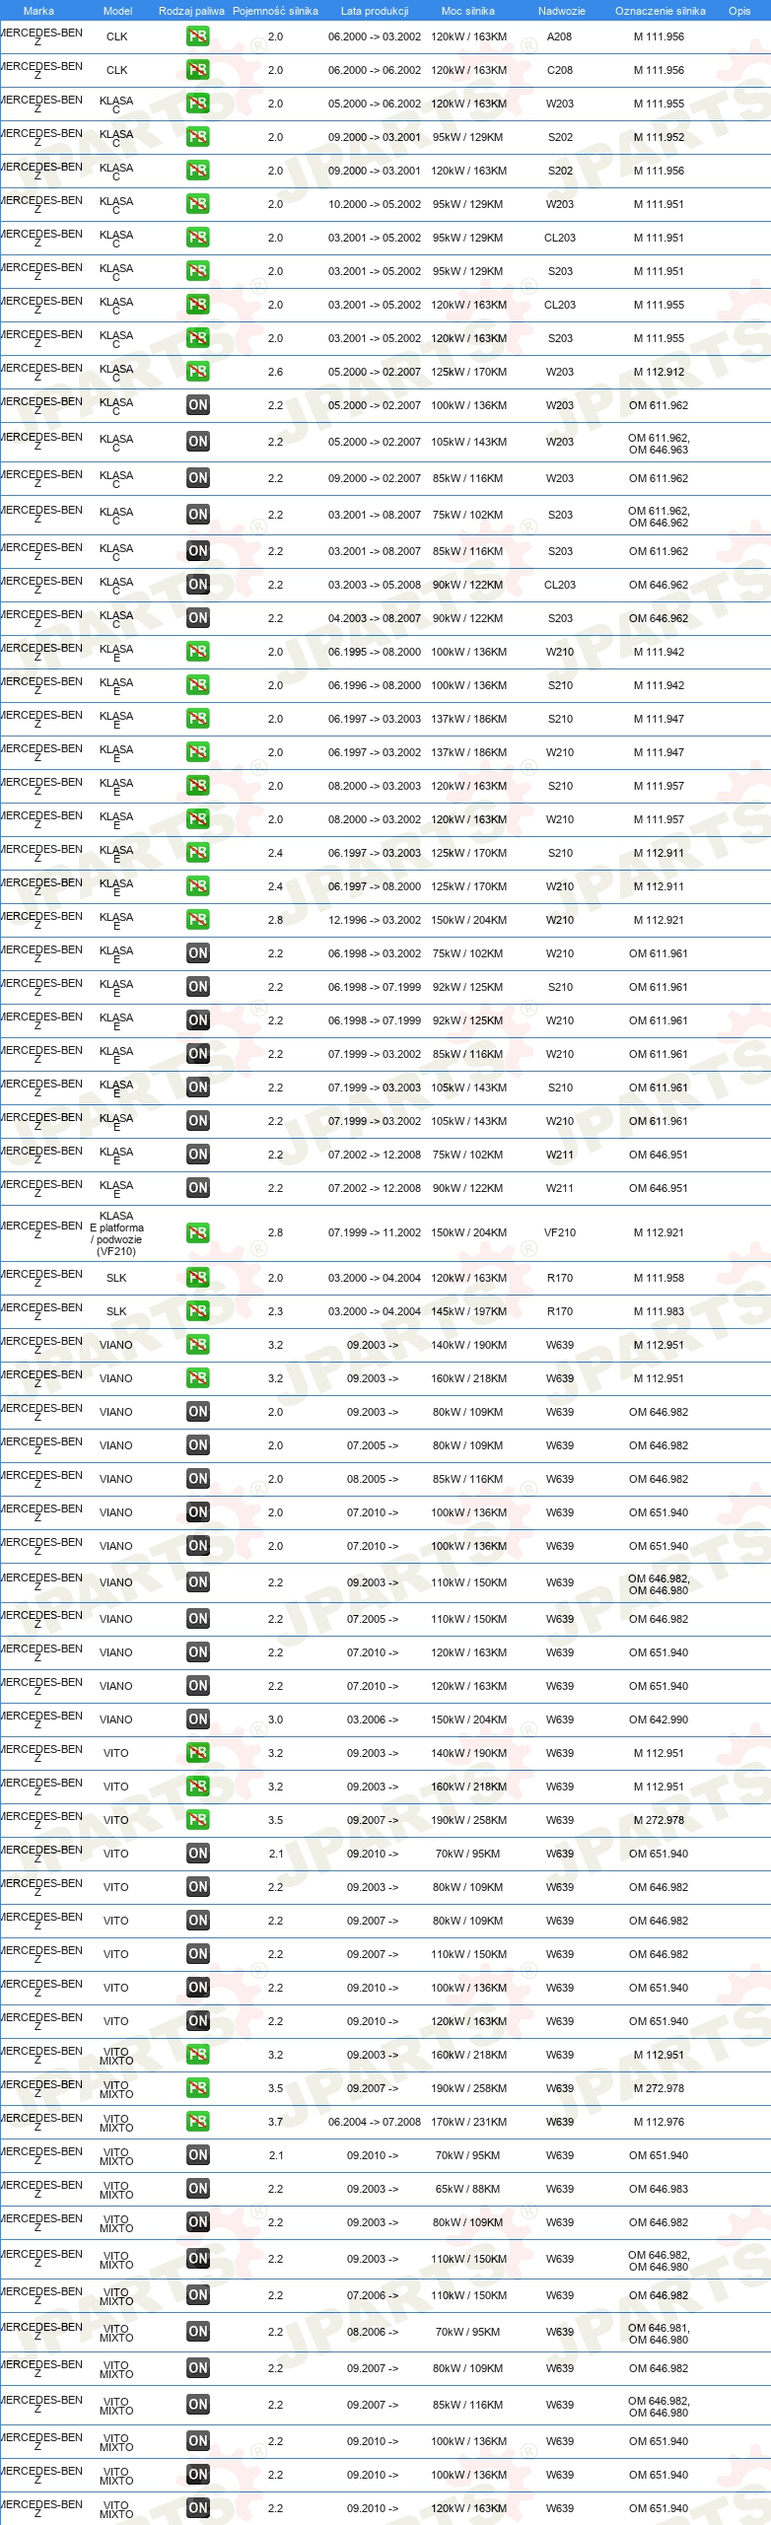Click diesel ON icon in the Vito Mixto 65kW row

pyautogui.click(x=197, y=2189)
